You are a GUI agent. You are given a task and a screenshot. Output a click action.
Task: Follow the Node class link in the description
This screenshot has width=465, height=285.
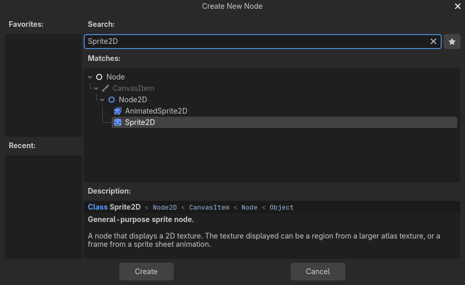pyautogui.click(x=249, y=208)
